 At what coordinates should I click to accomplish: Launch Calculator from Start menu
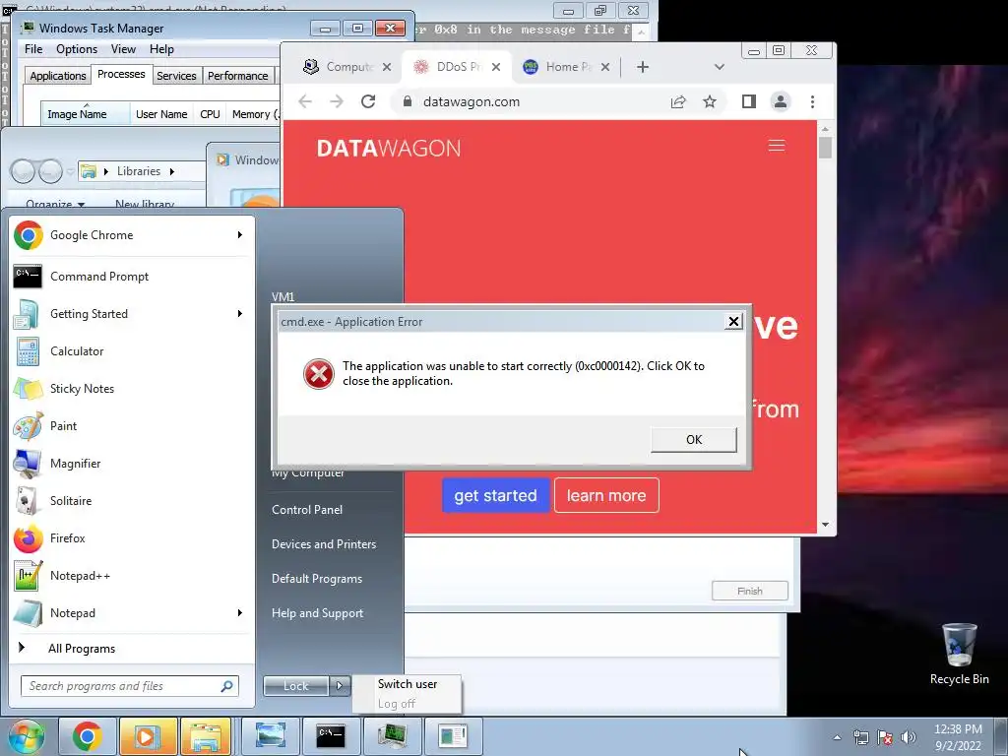(129, 351)
